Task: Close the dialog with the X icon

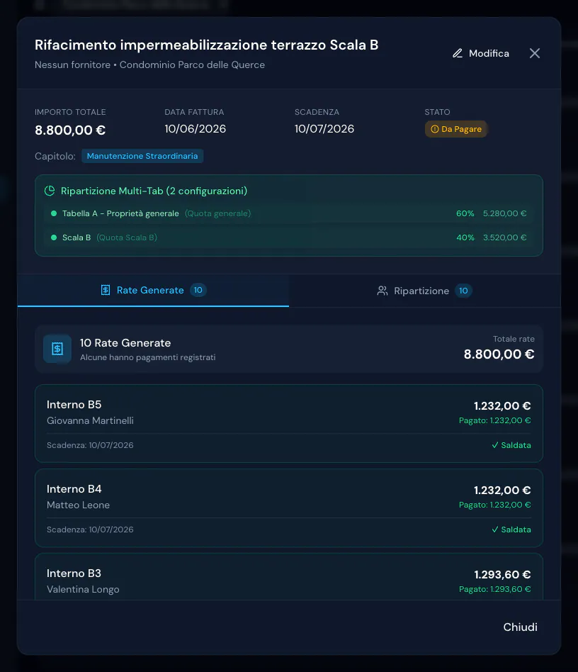Action: [x=534, y=53]
